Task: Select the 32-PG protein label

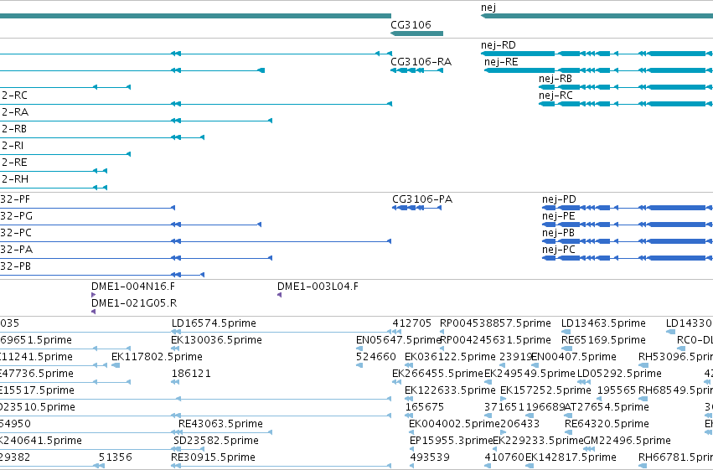Action: (x=16, y=216)
